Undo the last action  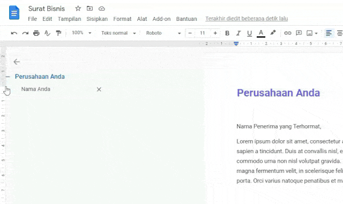point(14,33)
